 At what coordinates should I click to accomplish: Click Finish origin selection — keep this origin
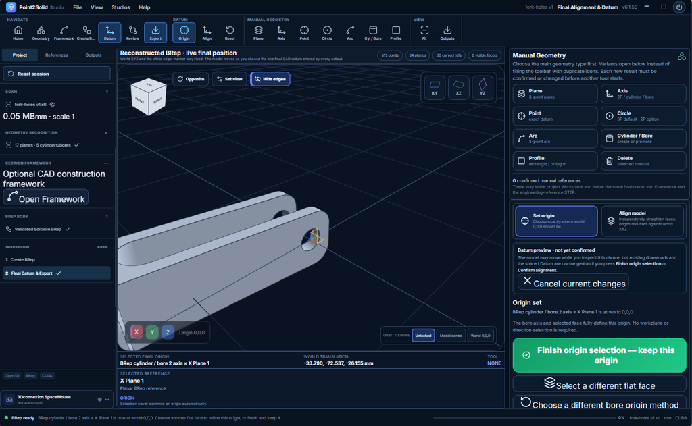click(599, 355)
